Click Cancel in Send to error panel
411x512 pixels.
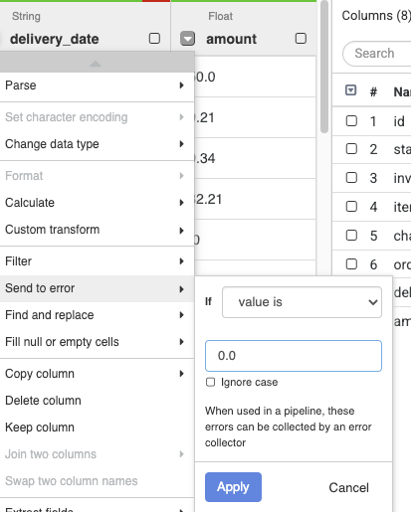click(348, 487)
